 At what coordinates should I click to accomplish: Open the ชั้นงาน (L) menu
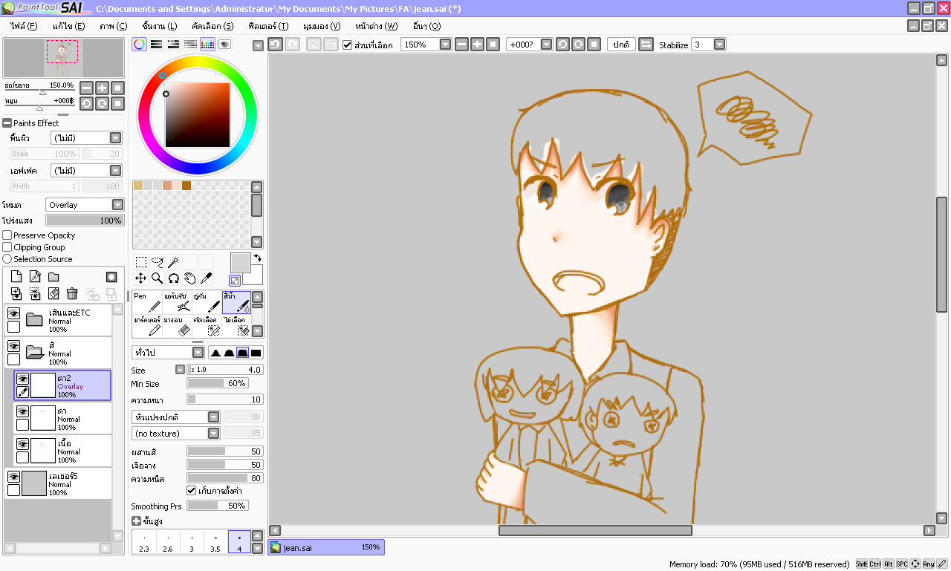coord(160,26)
